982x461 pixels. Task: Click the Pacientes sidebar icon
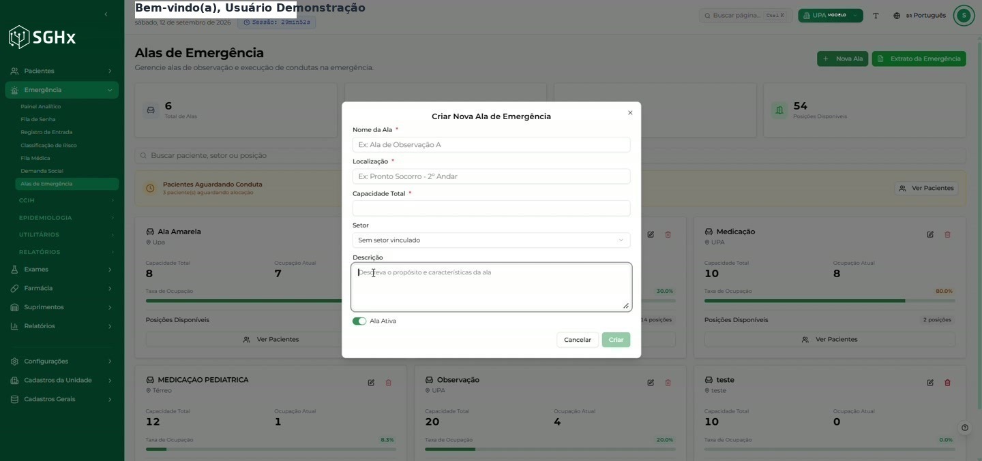[x=14, y=71]
